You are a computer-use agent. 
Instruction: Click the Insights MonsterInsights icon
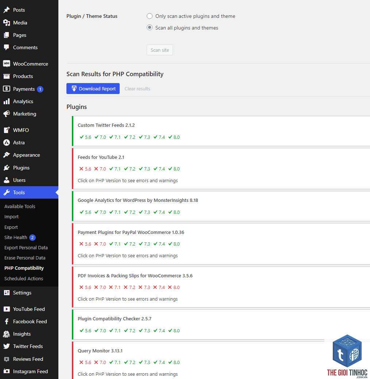point(7,334)
